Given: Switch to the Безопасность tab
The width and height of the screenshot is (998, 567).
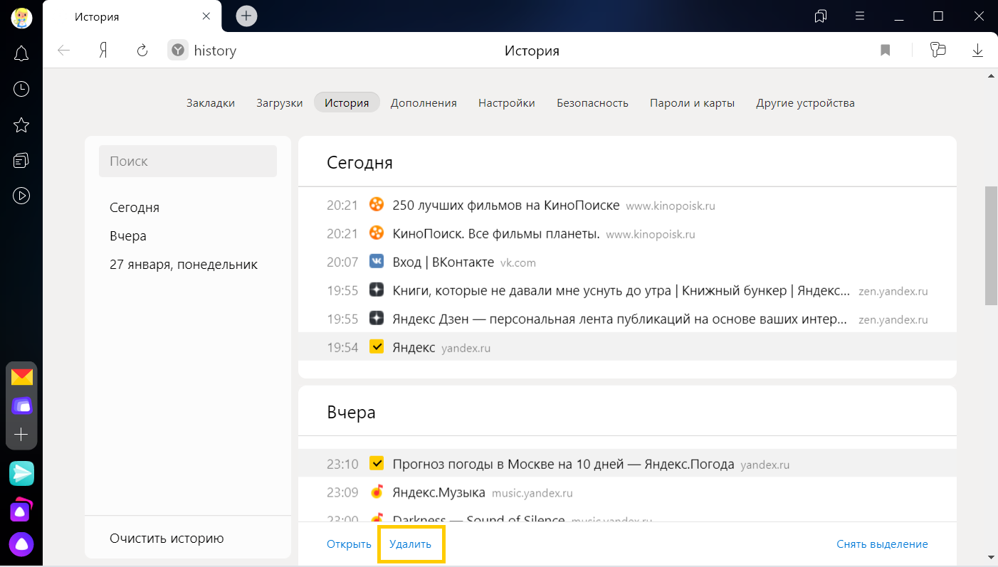Looking at the screenshot, I should coord(592,102).
